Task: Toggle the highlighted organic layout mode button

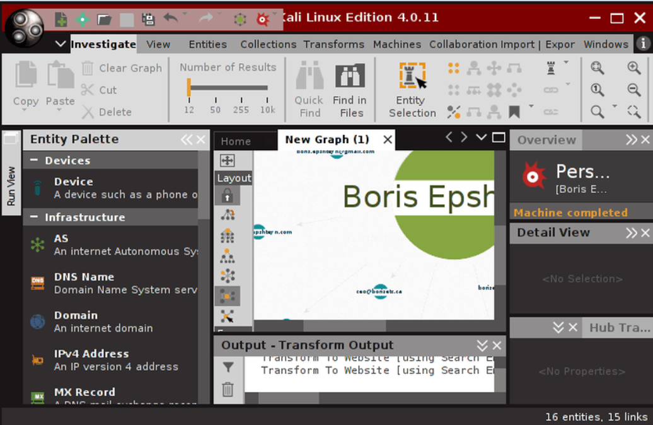Action: [x=228, y=296]
